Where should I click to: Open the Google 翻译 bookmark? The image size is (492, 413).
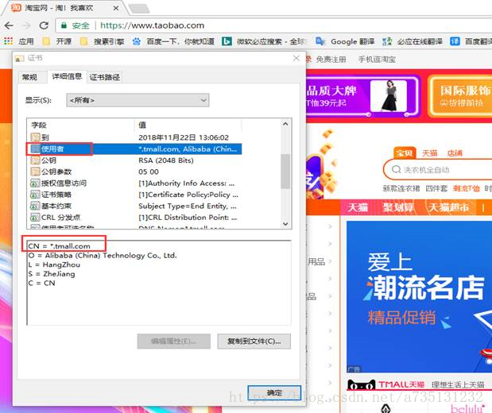click(345, 41)
